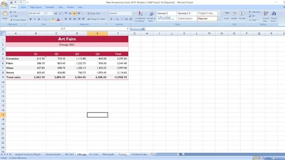285x160 pixels.
Task: Open Gill Sans MT font name dropdown
Action: (44, 13)
